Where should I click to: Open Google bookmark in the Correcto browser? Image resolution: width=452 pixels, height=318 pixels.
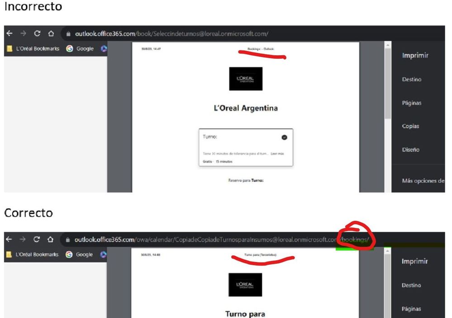point(79,255)
